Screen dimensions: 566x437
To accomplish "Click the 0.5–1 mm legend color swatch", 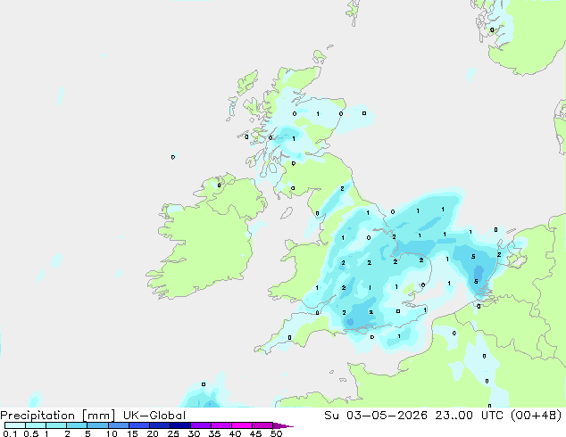I will (36, 425).
